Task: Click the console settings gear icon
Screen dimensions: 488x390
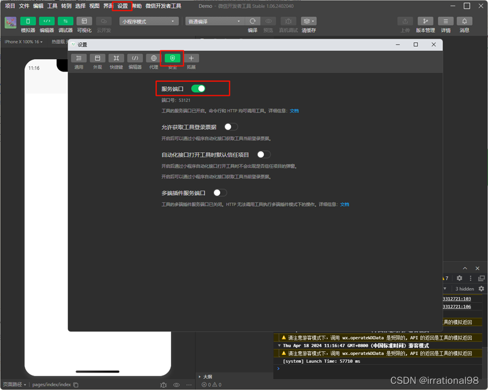Action: pos(458,278)
